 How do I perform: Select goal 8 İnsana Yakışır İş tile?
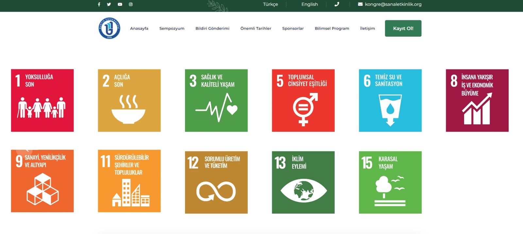click(477, 100)
